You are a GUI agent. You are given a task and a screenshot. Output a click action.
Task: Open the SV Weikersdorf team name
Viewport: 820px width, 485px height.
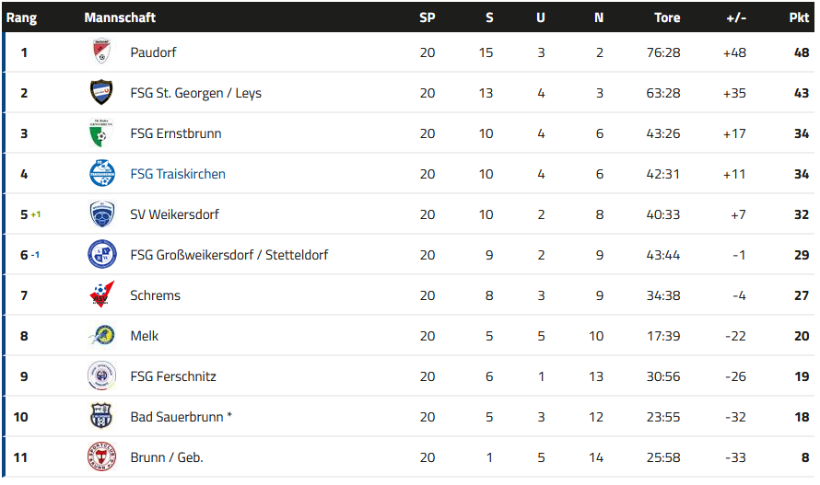click(x=175, y=214)
